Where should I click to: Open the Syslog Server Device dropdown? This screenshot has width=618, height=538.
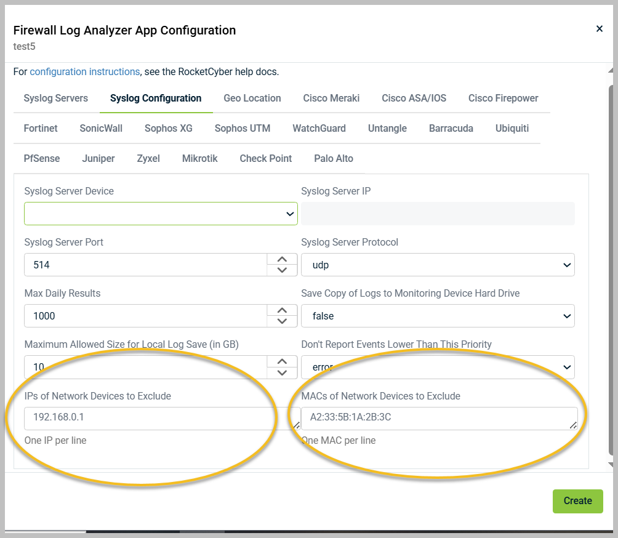[161, 214]
